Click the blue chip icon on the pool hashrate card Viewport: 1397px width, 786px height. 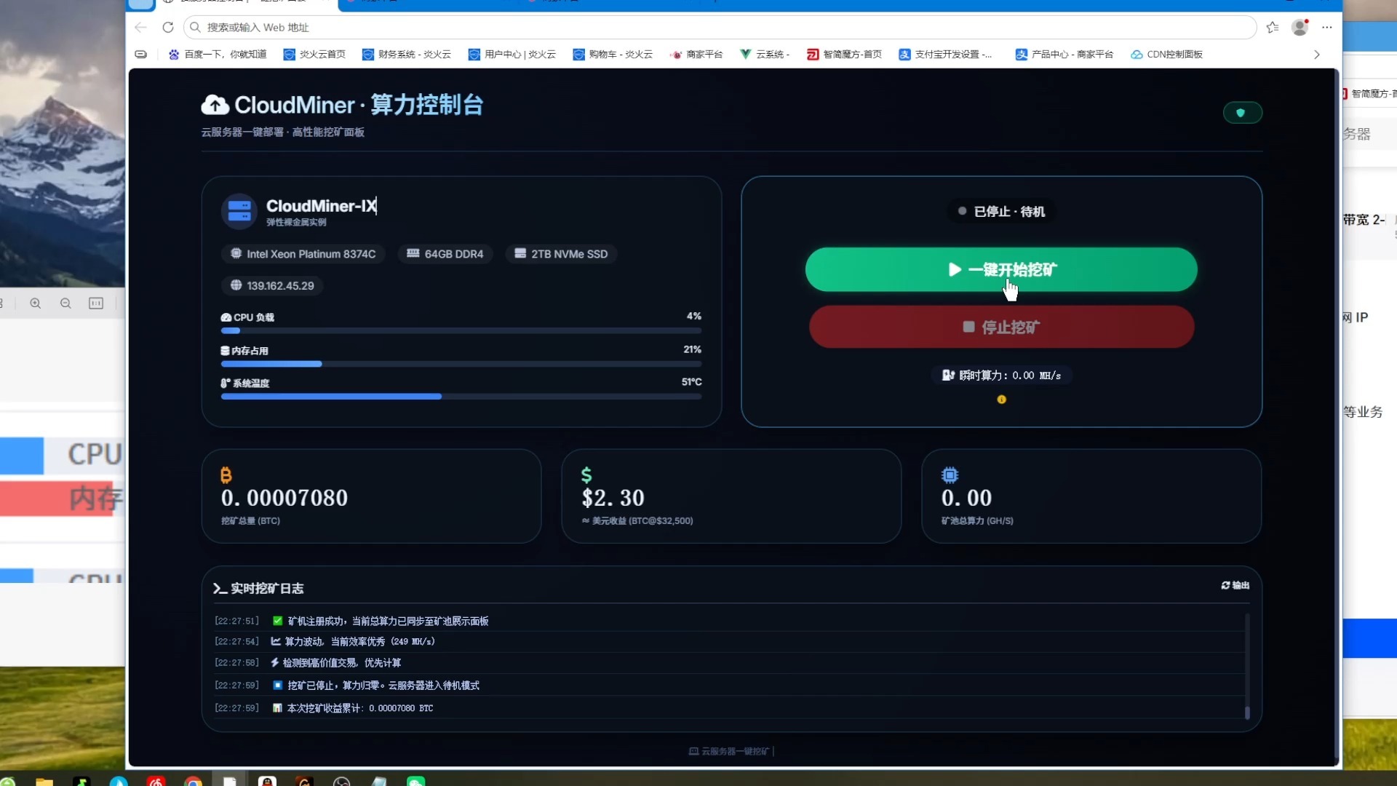click(x=950, y=475)
